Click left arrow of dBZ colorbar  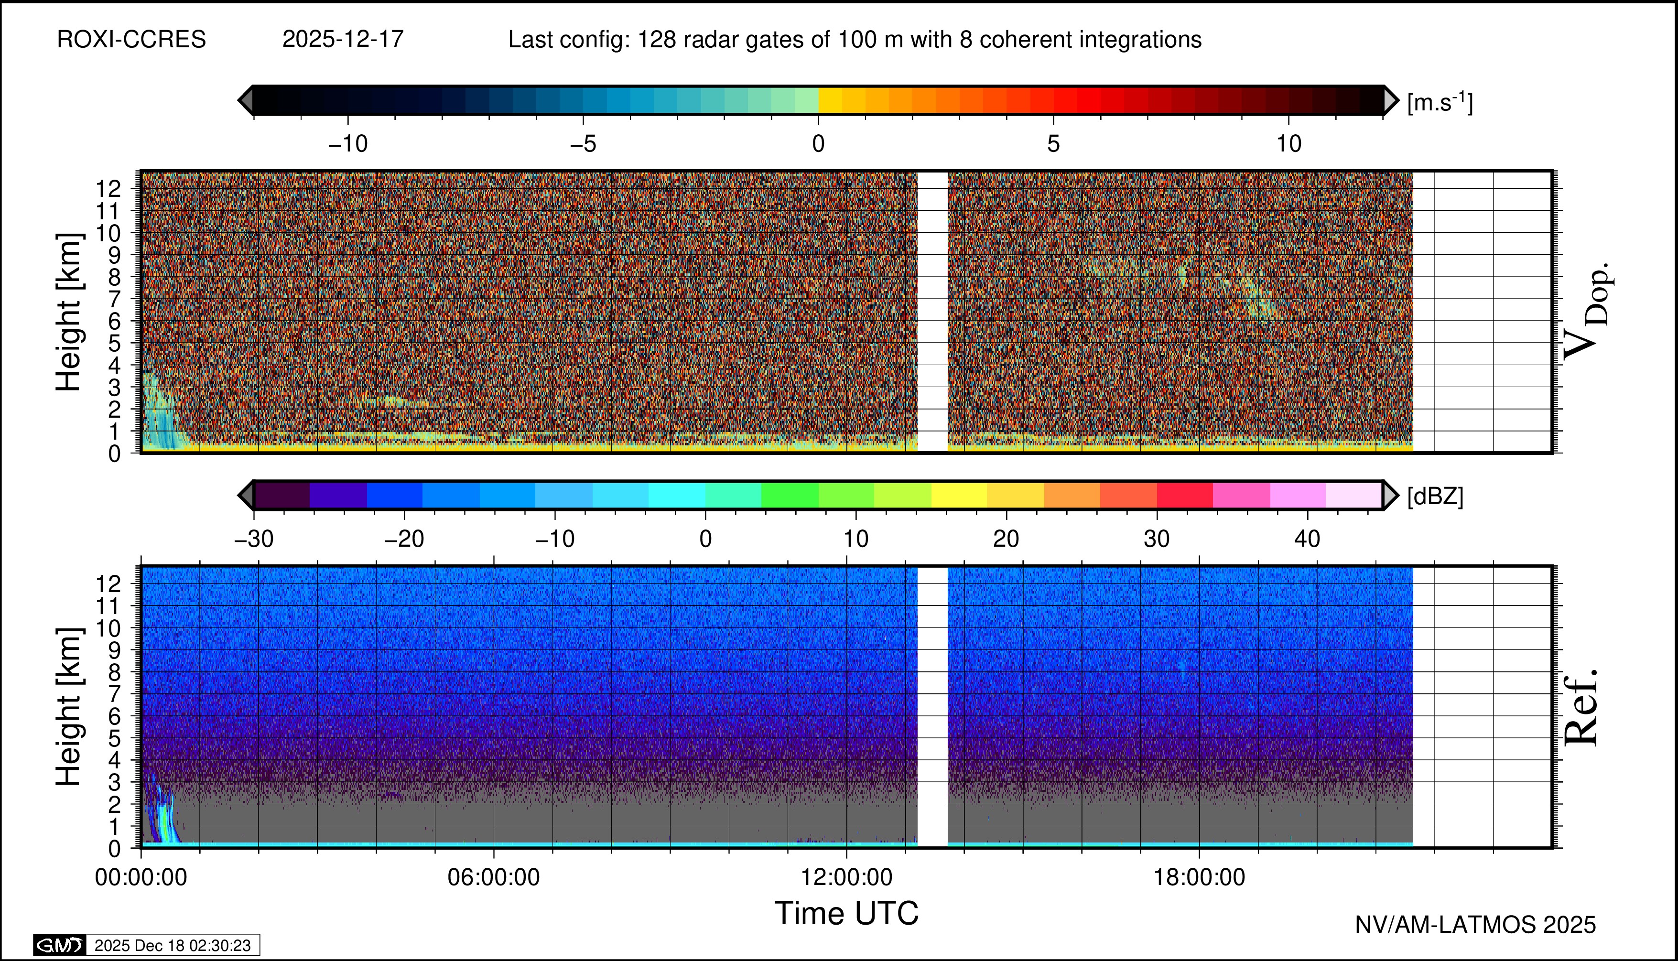[x=246, y=495]
